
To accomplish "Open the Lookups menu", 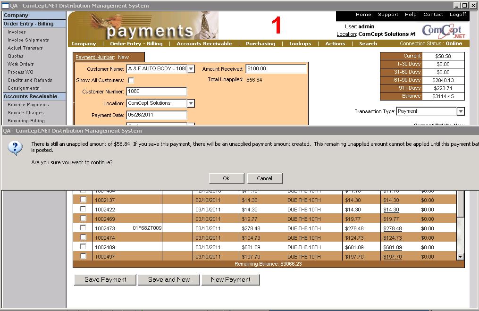I will point(300,43).
